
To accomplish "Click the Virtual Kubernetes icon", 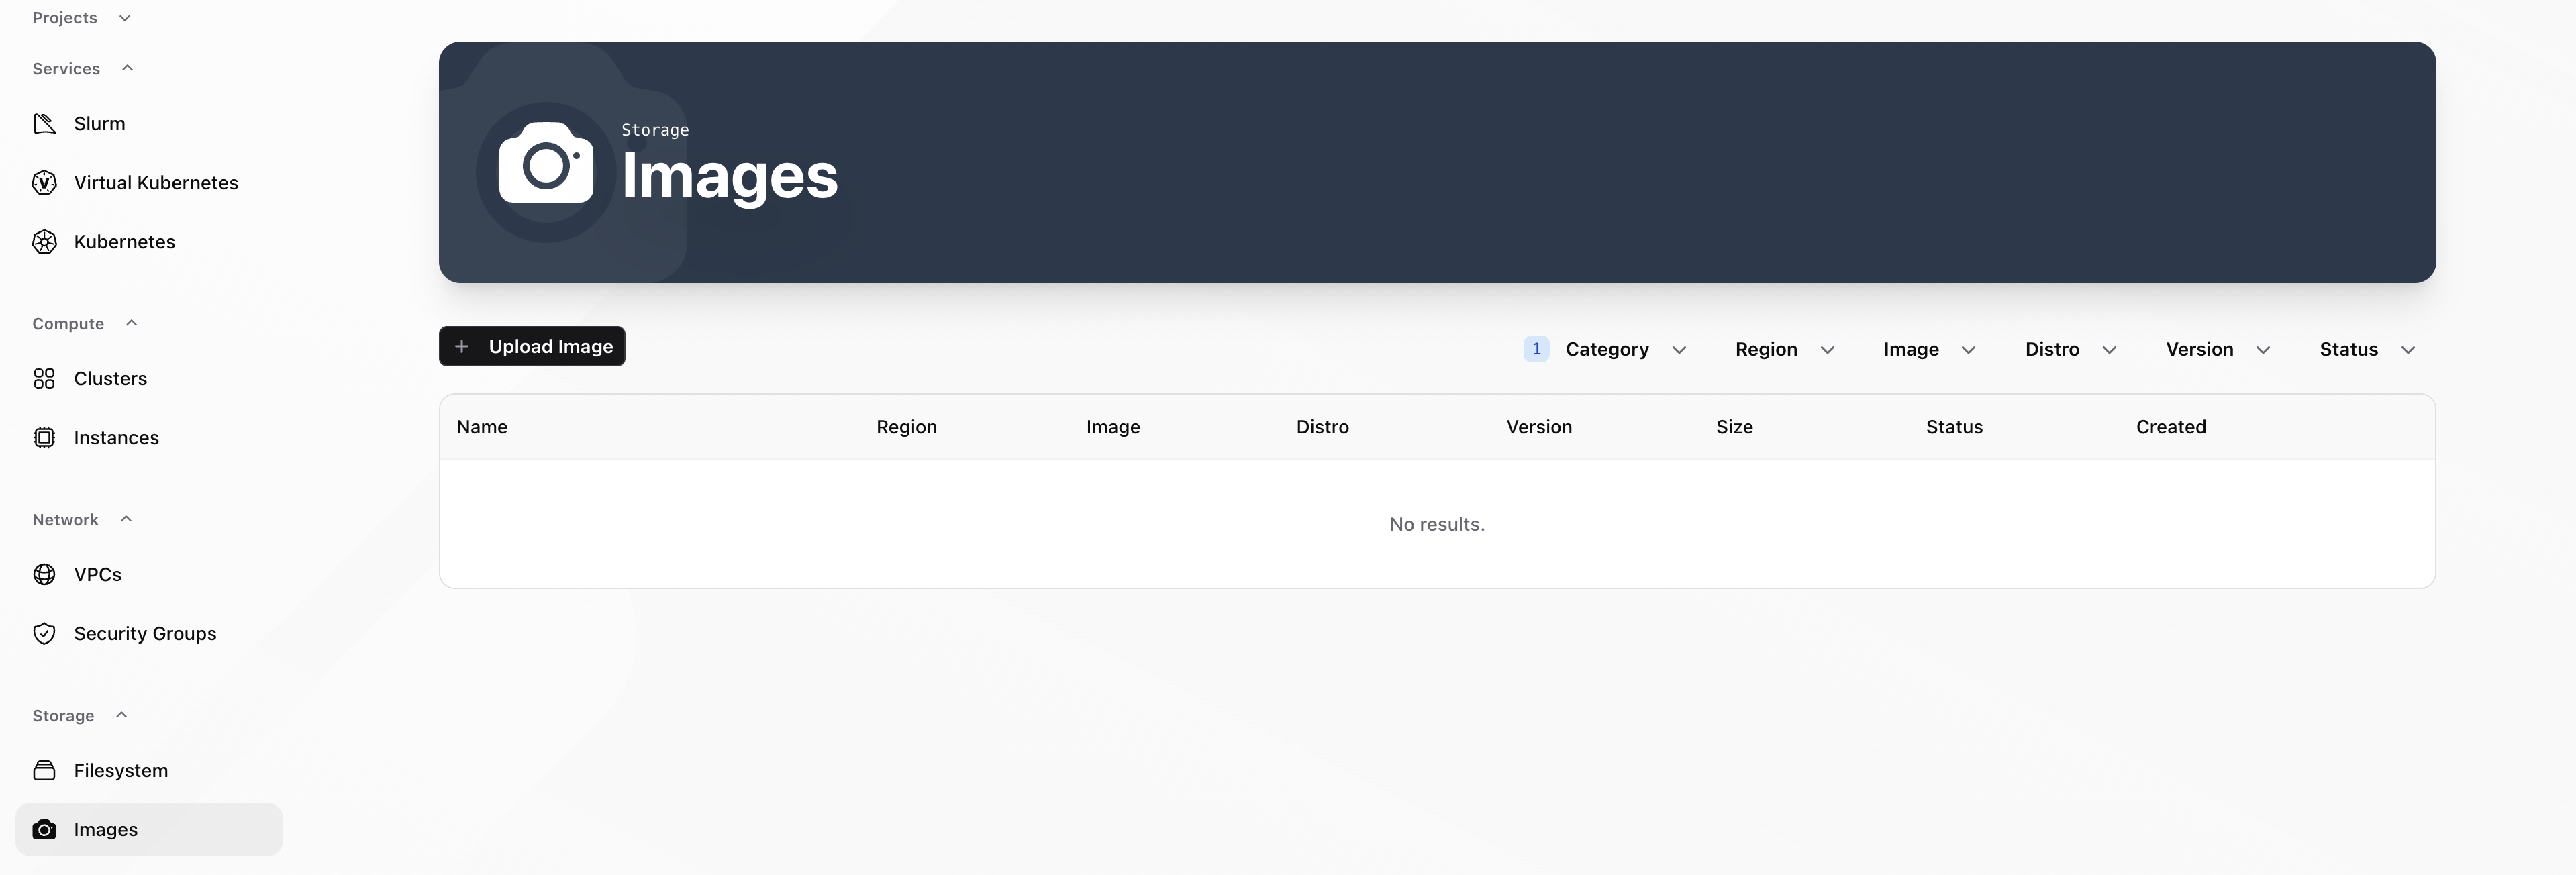I will click(x=44, y=183).
